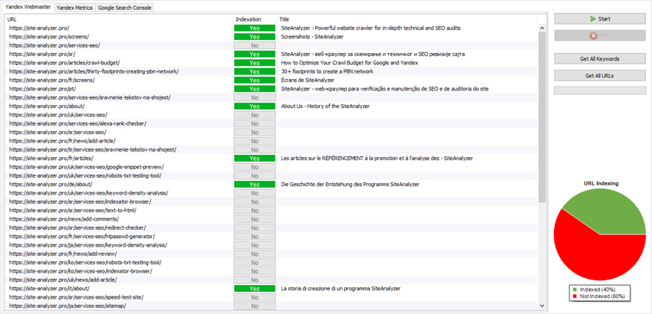Click the 'Les articles sur le RÉFÉRENCEMENT' title cell

pyautogui.click(x=377, y=159)
